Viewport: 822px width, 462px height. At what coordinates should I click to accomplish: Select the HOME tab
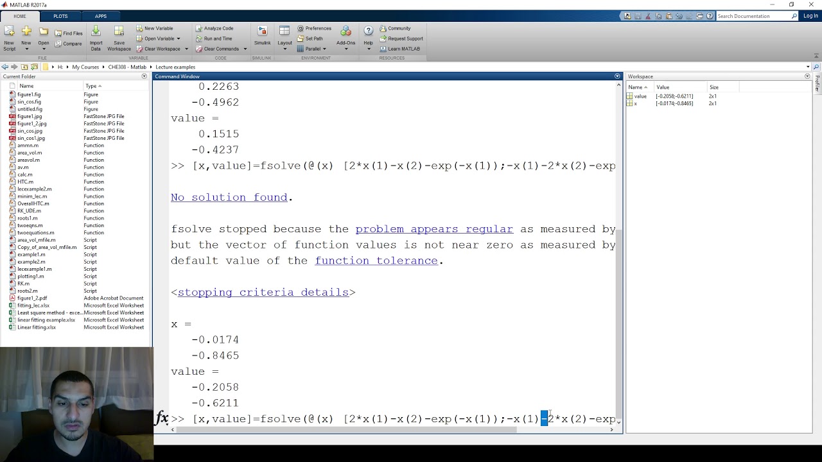point(19,16)
